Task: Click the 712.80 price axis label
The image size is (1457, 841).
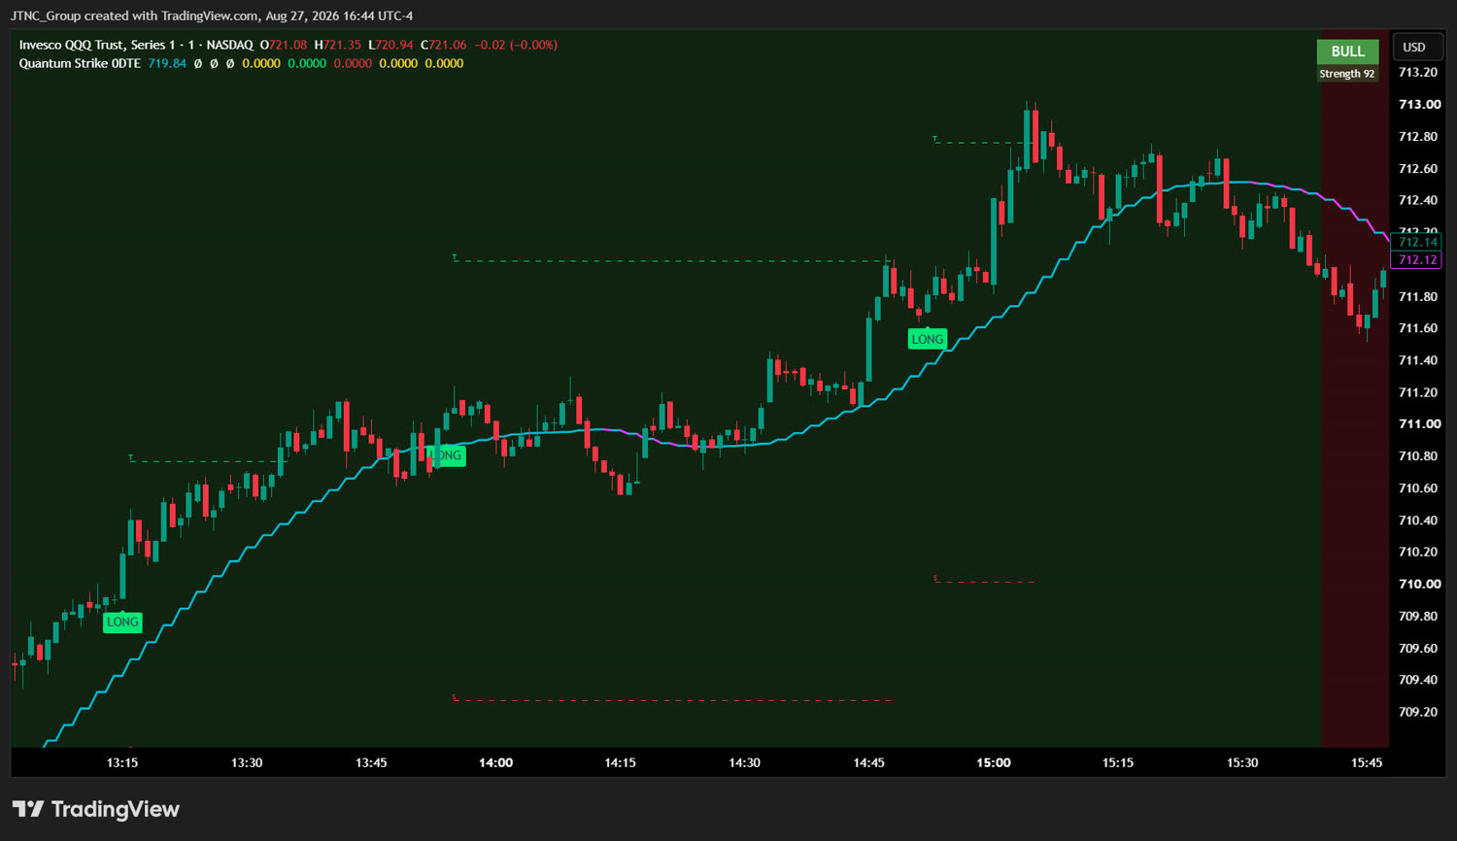Action: (x=1418, y=137)
